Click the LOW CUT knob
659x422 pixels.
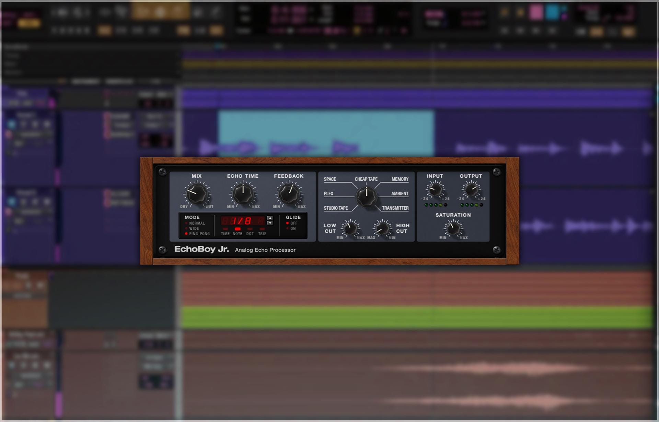[x=350, y=228]
